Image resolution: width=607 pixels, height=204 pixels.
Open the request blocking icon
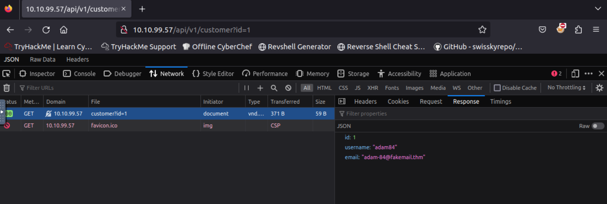coord(288,88)
